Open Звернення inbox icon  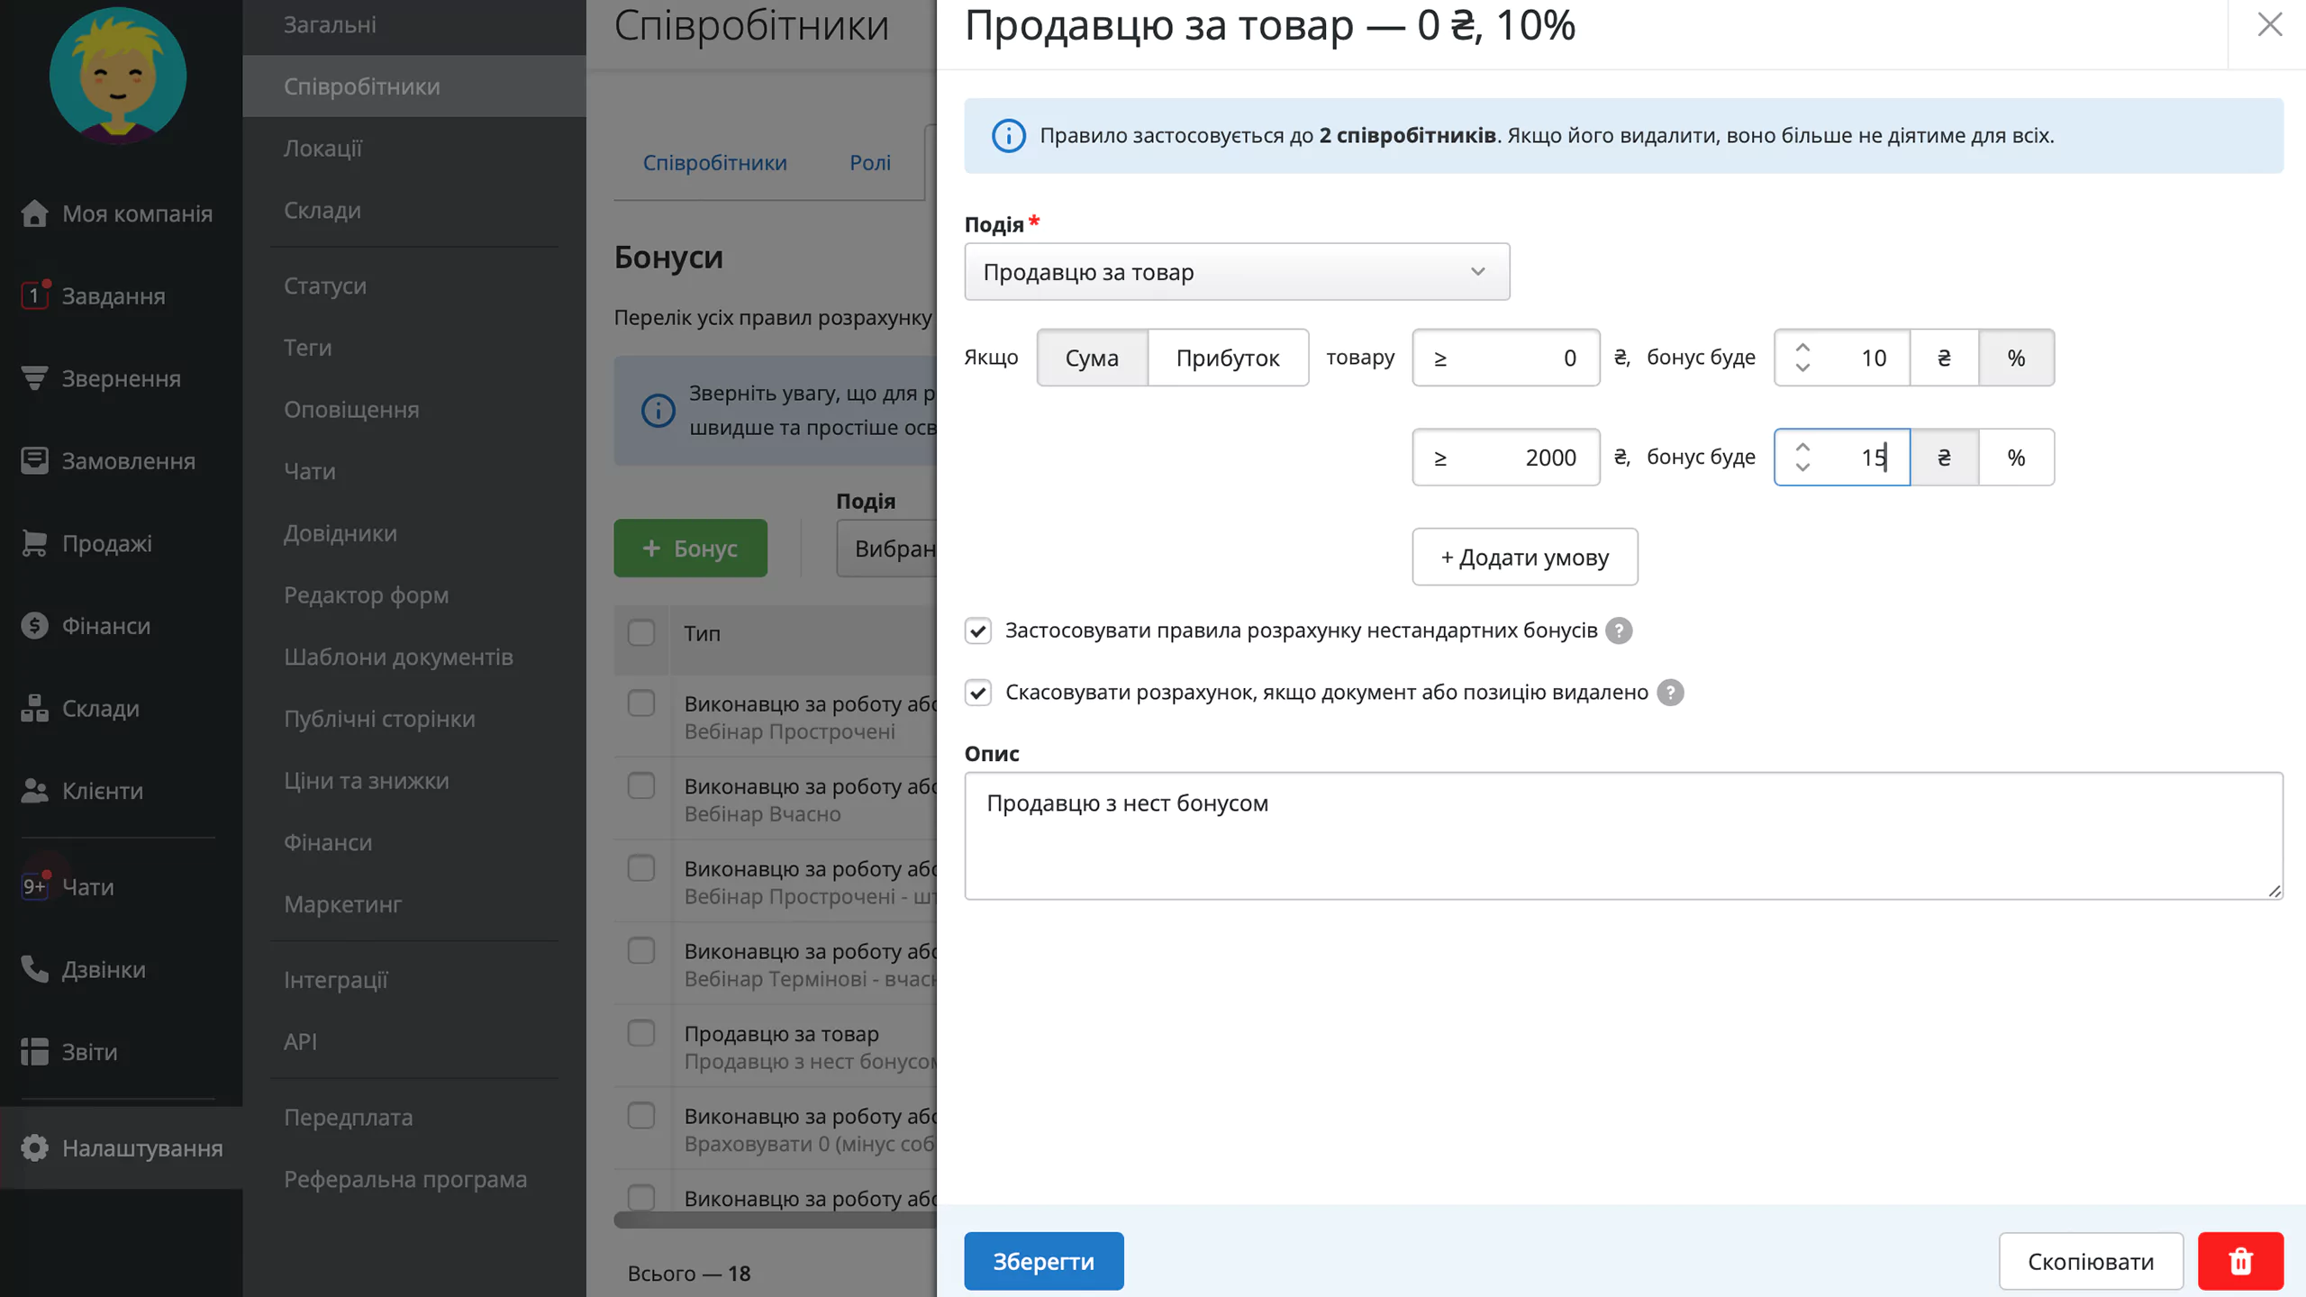pos(34,378)
